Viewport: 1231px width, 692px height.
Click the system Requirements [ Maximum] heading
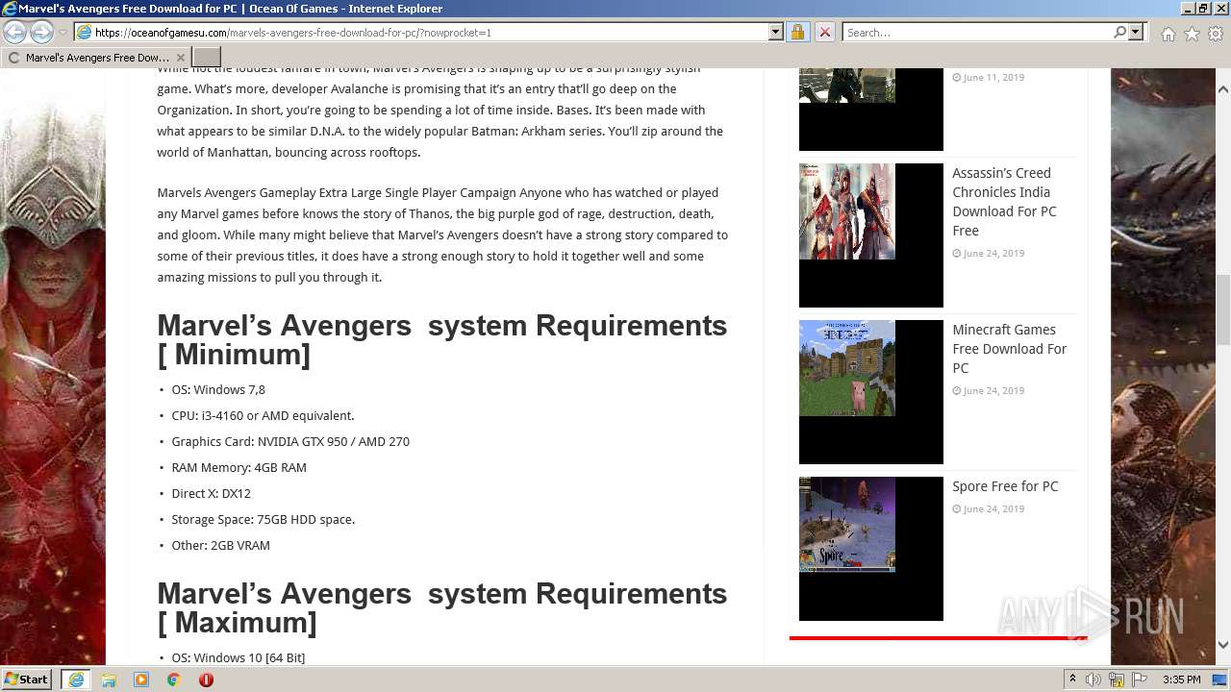442,607
